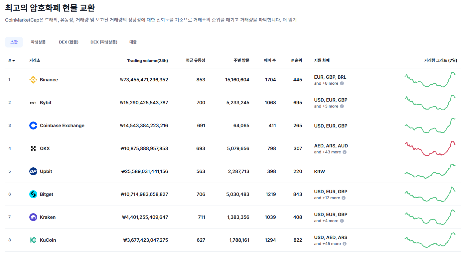Image resolution: width=461 pixels, height=254 pixels.
Task: Click the Binance logo icon
Action: pyautogui.click(x=33, y=80)
